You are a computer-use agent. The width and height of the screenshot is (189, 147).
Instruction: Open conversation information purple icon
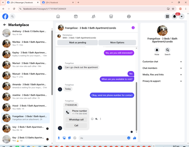133,28
